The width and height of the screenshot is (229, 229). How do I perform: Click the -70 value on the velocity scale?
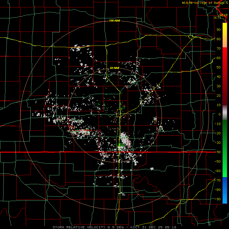(218, 180)
